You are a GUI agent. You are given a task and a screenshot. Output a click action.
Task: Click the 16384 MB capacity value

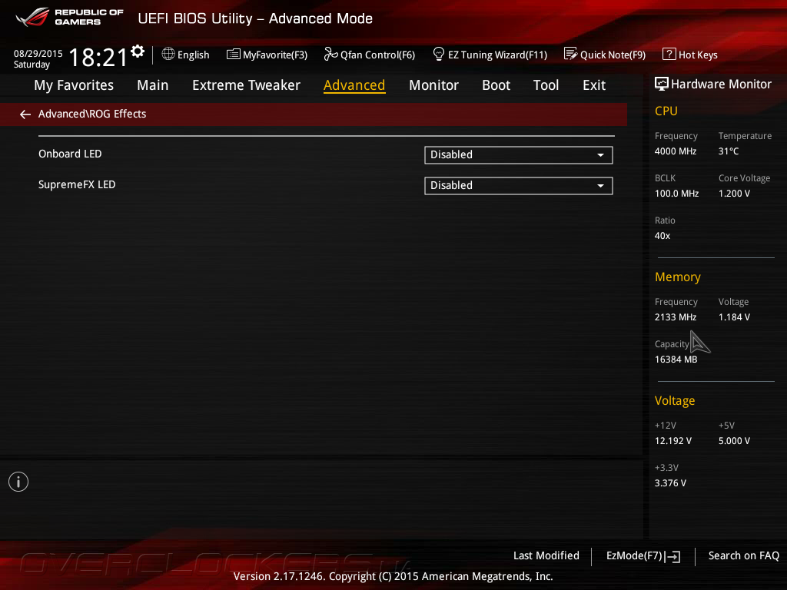pyautogui.click(x=676, y=360)
